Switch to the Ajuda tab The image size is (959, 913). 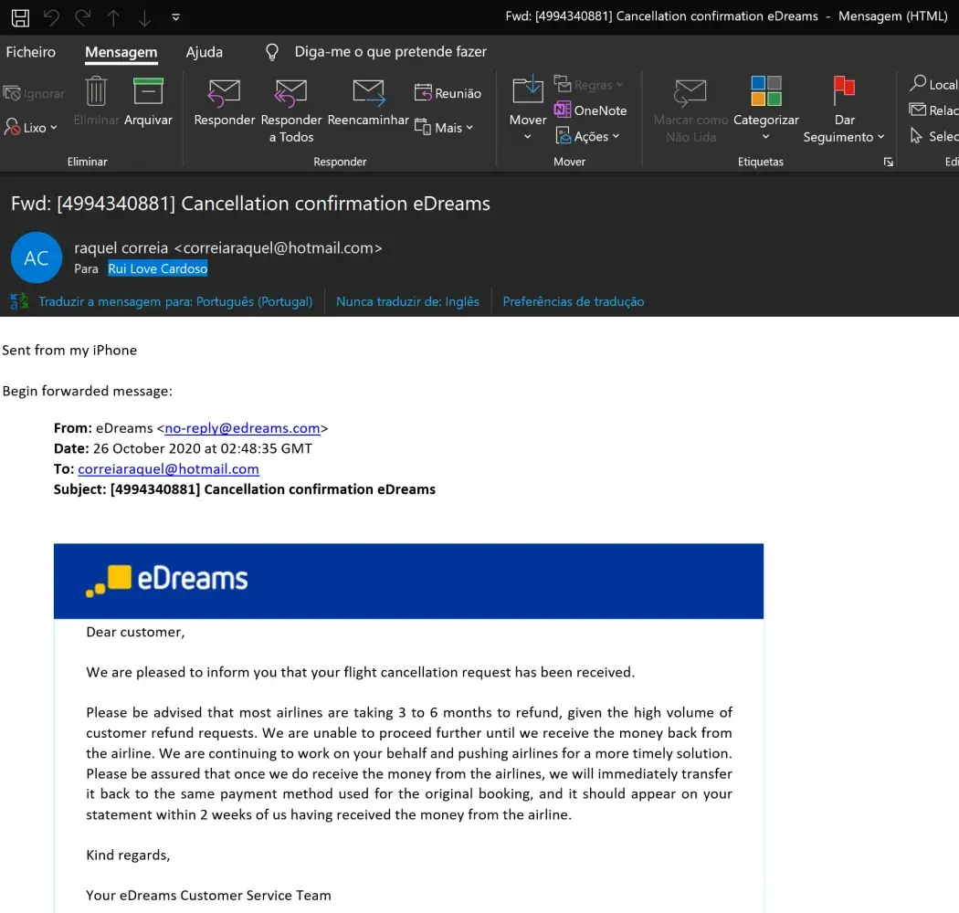[204, 52]
